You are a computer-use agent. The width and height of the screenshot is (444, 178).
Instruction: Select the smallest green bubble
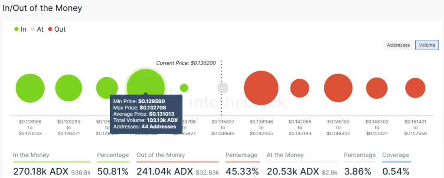(x=184, y=88)
